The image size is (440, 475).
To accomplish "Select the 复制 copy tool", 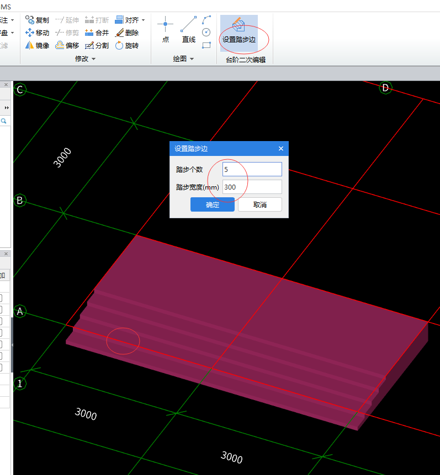I will [x=37, y=20].
